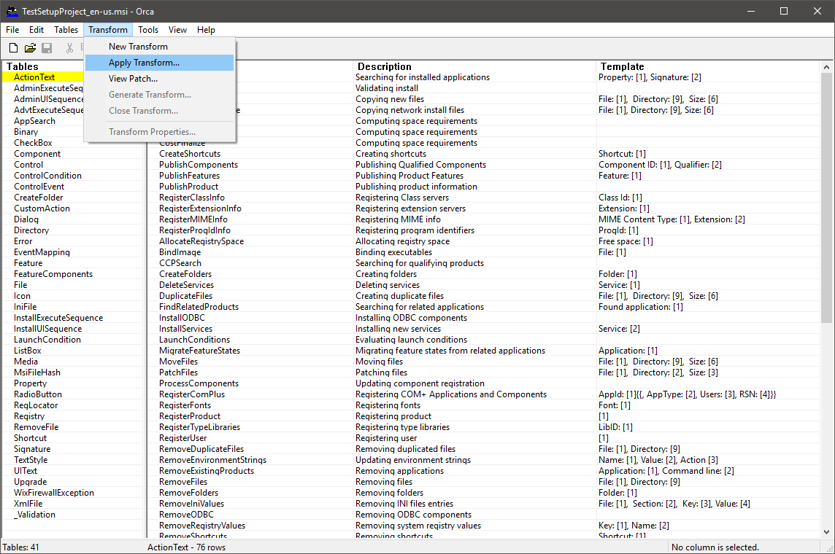The width and height of the screenshot is (835, 554).
Task: Open an MSI with the Open folder toolbar icon
Action: tap(30, 47)
